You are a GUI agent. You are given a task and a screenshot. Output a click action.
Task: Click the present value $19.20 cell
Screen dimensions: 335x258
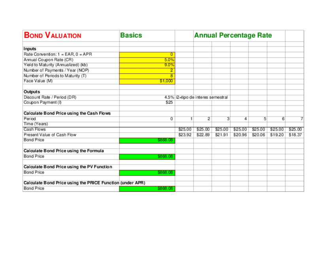(x=277, y=135)
